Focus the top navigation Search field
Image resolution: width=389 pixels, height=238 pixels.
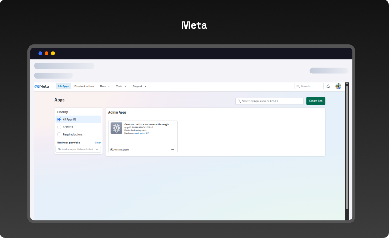coord(309,86)
